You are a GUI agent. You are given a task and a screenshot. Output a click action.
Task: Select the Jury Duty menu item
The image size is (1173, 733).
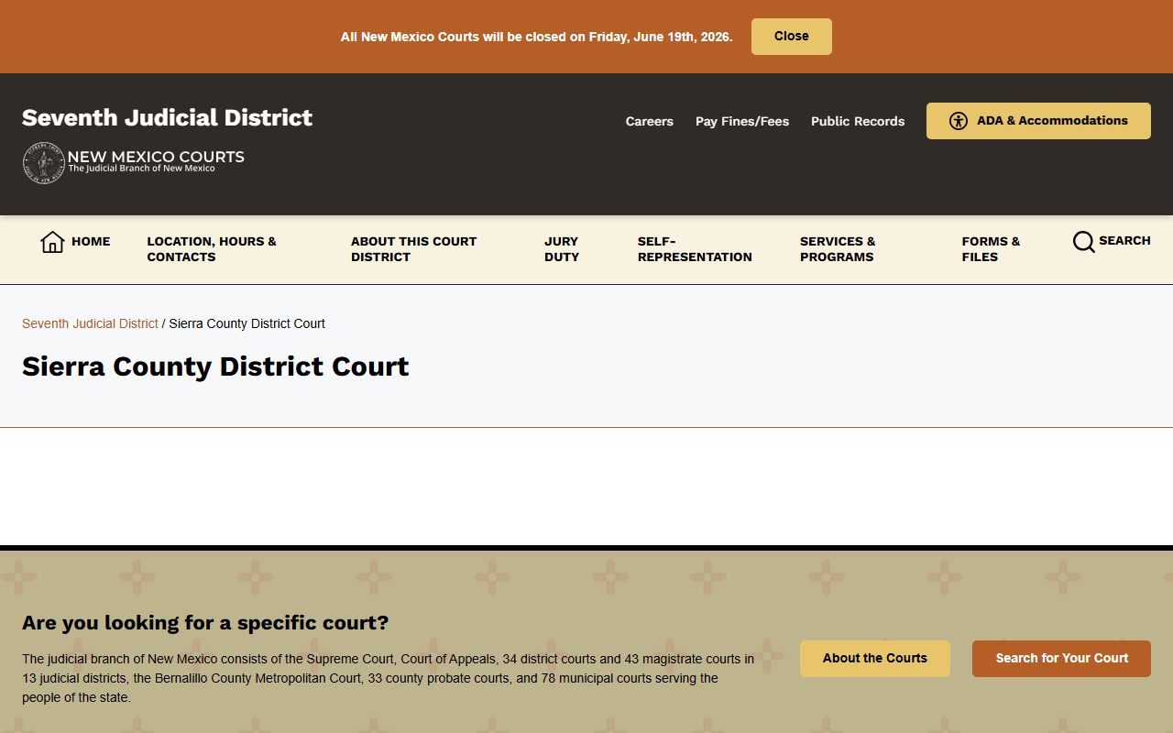click(562, 249)
